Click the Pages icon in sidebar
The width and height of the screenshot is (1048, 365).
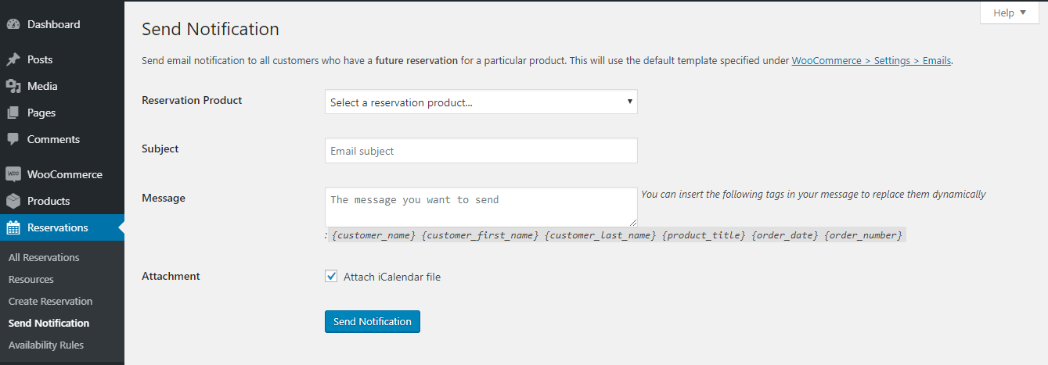13,113
